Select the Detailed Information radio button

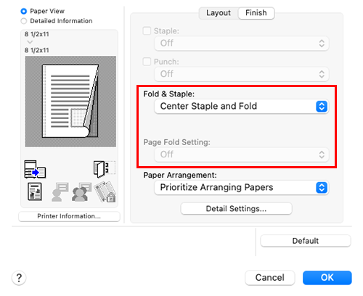(24, 21)
